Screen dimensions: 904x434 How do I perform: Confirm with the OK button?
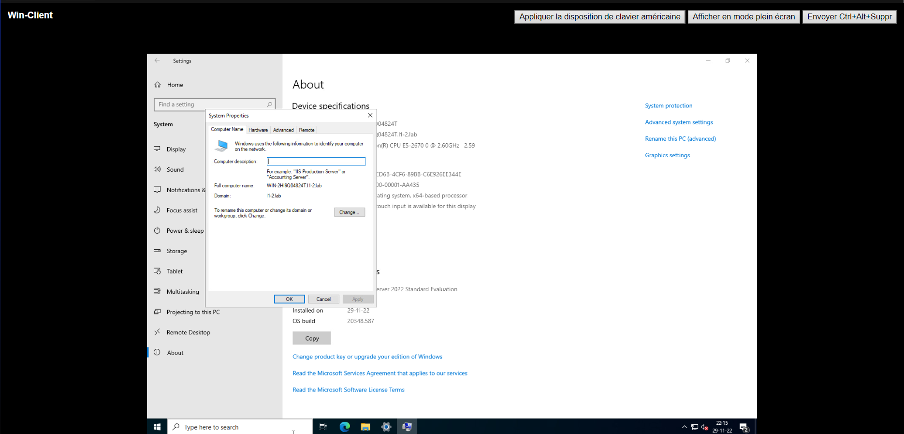coord(290,299)
